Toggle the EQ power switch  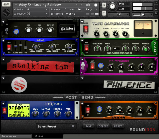tap(9, 47)
